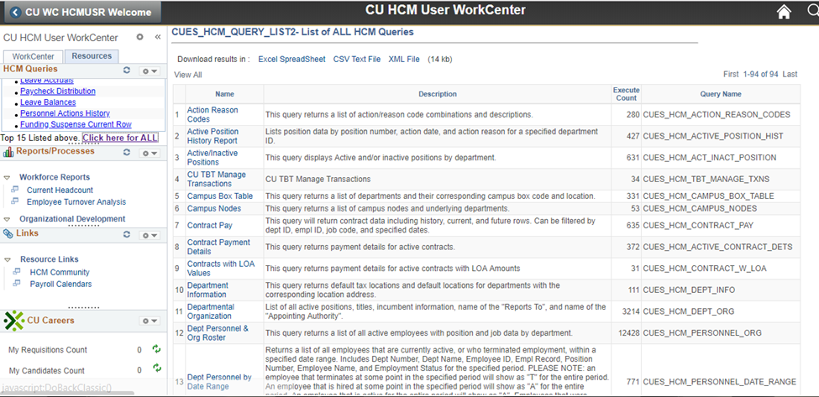
Task: Refresh the HCM Queries pagelet
Action: [126, 70]
